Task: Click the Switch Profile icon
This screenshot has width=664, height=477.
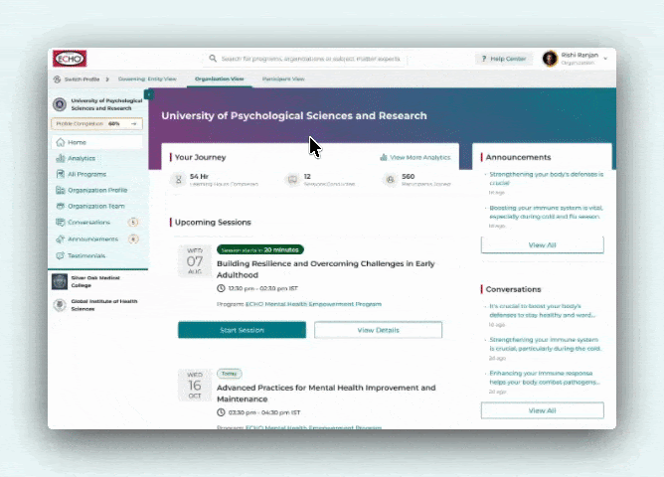Action: coord(58,79)
